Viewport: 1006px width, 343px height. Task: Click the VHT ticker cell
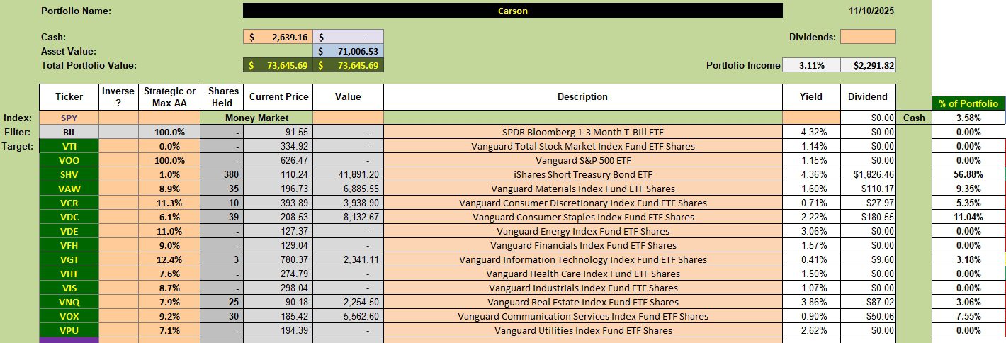pos(69,274)
